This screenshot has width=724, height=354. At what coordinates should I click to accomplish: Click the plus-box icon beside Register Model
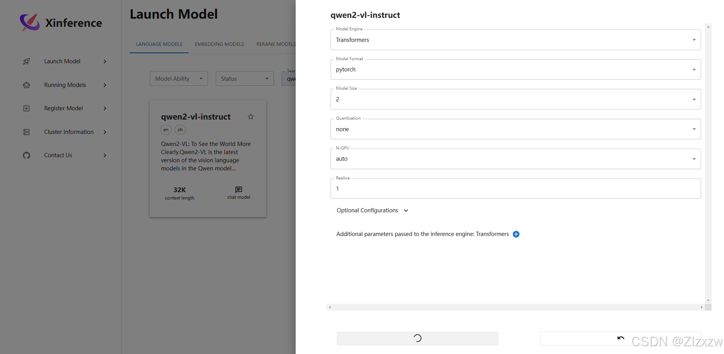(26, 108)
